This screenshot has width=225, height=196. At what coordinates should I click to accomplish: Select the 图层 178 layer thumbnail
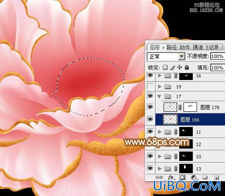[170, 107]
